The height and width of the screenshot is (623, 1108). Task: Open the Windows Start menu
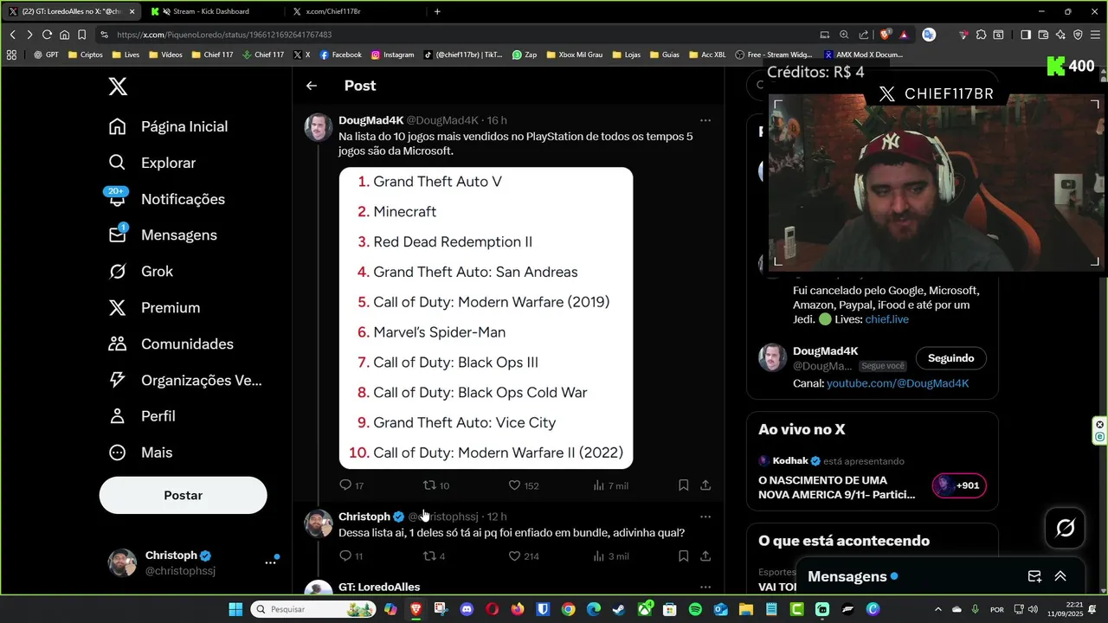(235, 609)
